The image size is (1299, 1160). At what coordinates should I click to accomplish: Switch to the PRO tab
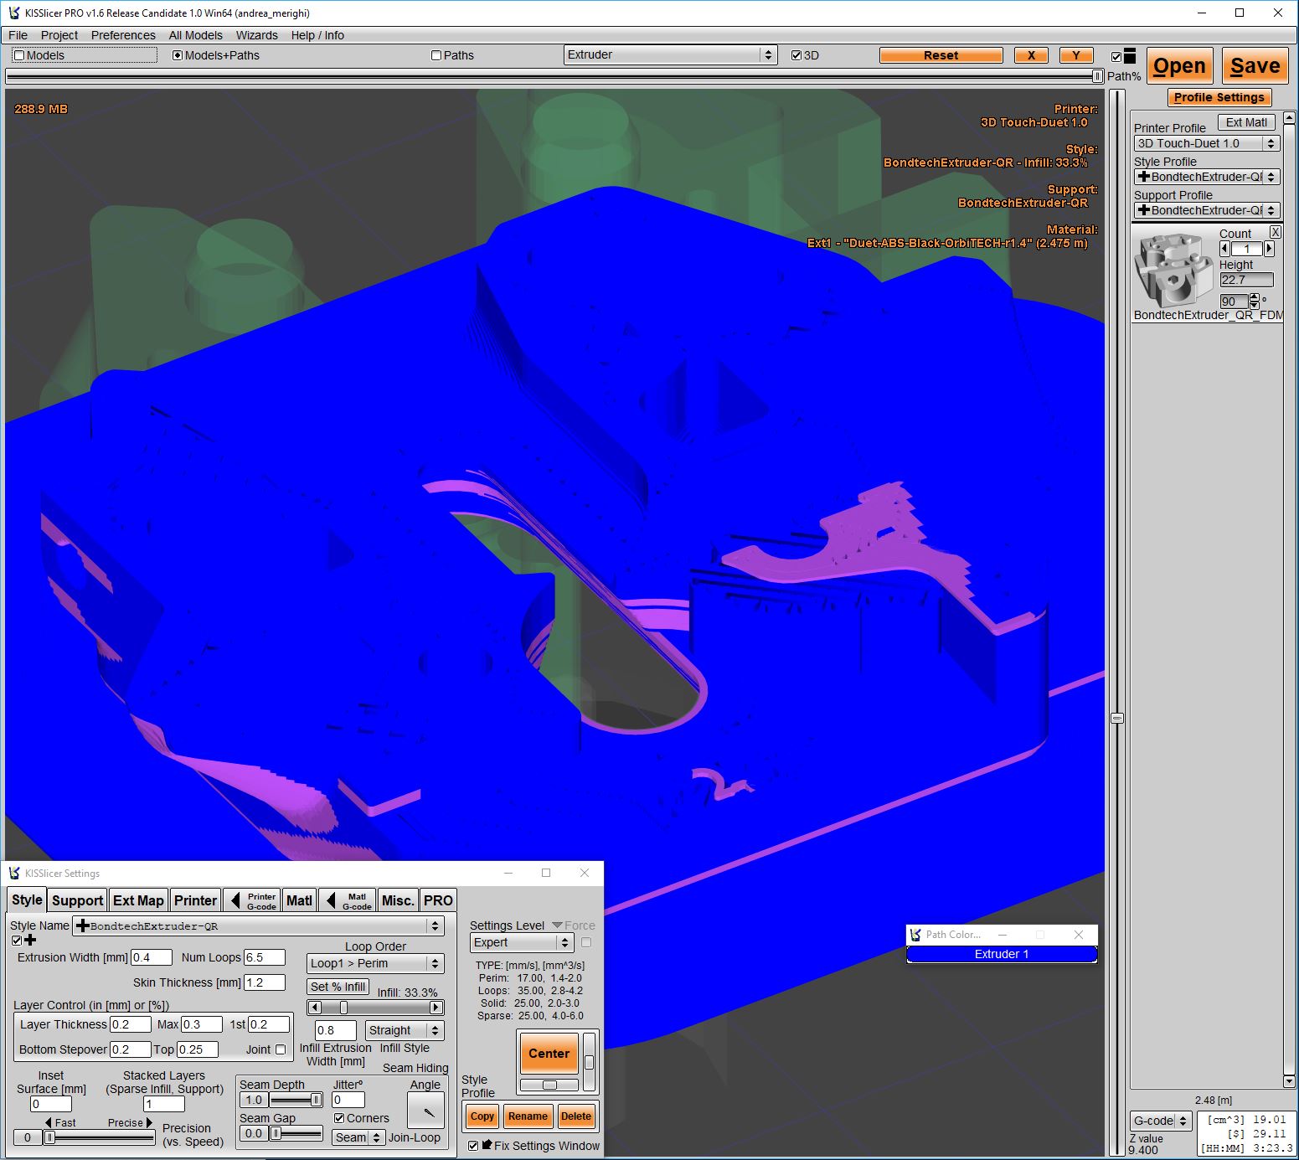(438, 900)
